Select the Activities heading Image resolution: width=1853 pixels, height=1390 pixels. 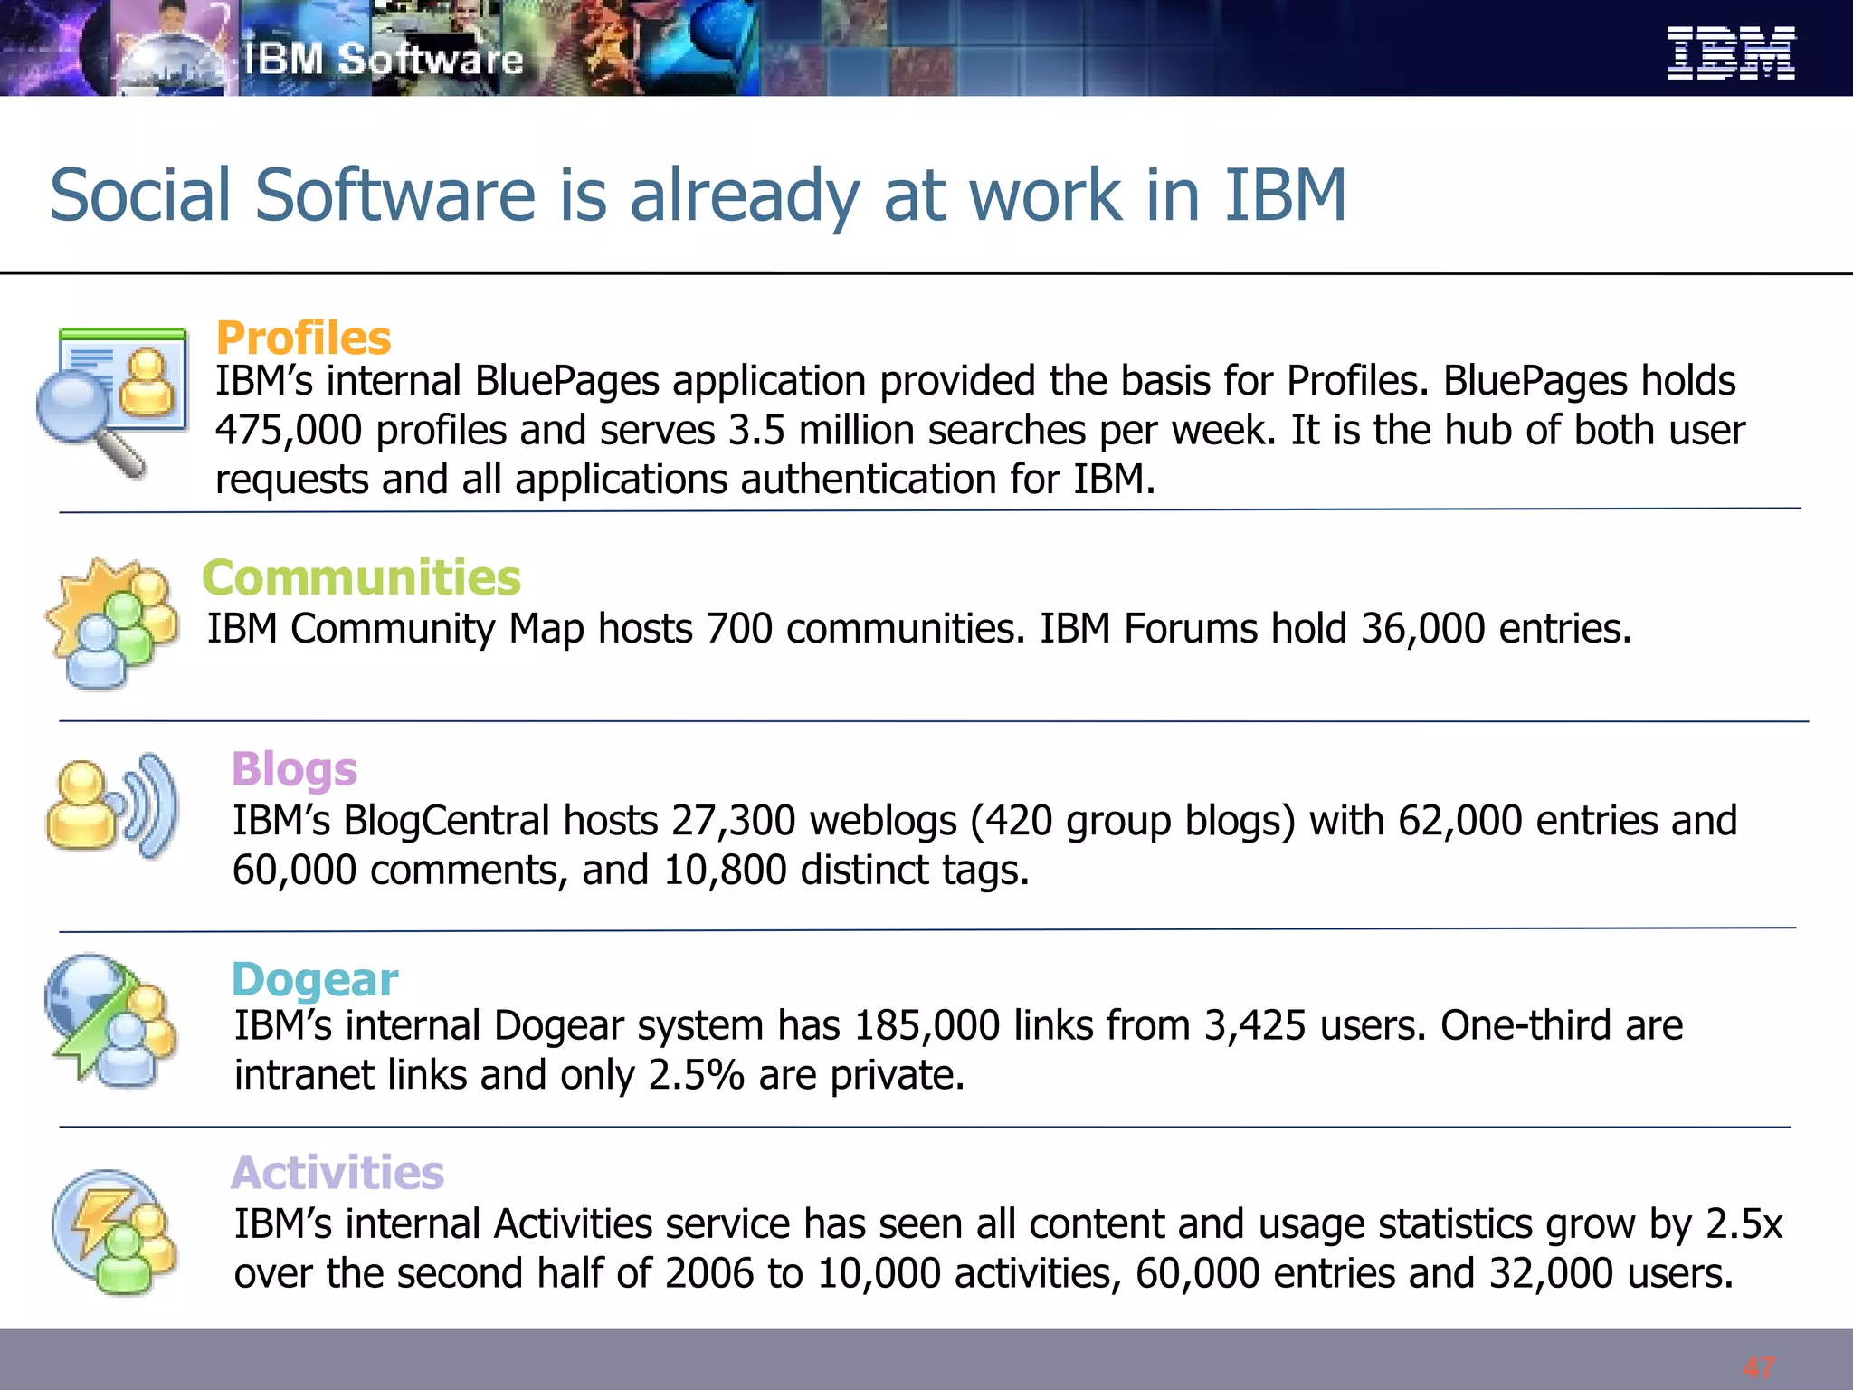coord(337,1172)
